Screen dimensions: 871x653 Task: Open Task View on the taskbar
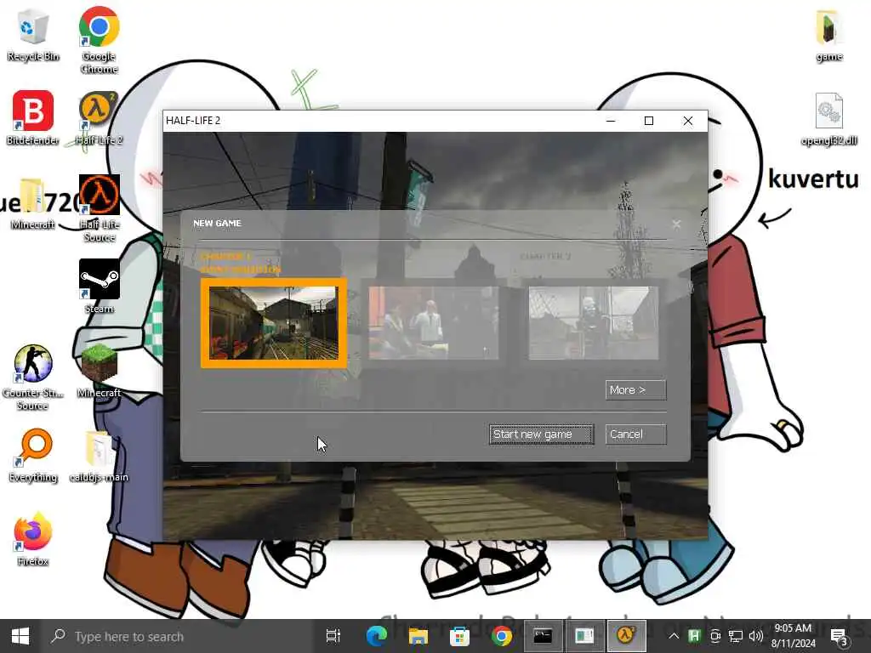pos(333,636)
